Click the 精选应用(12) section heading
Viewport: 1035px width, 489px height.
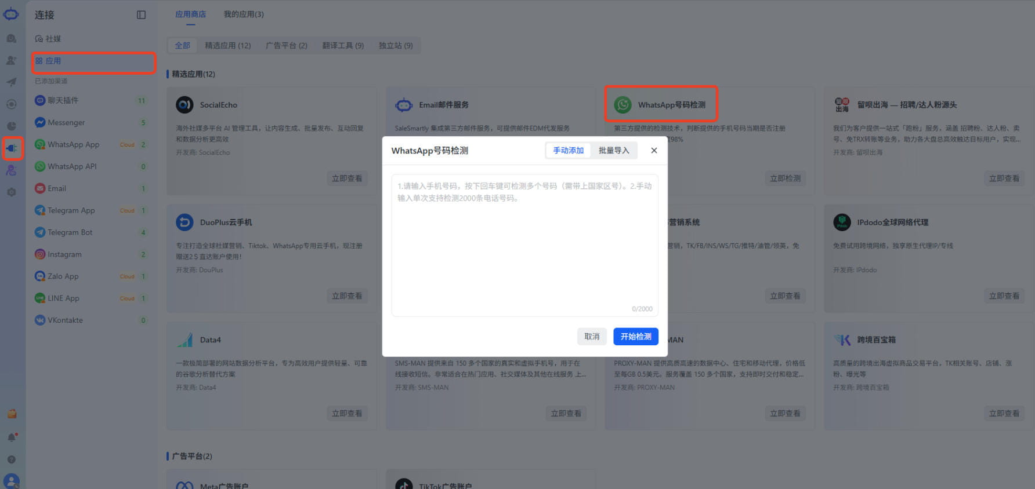193,74
